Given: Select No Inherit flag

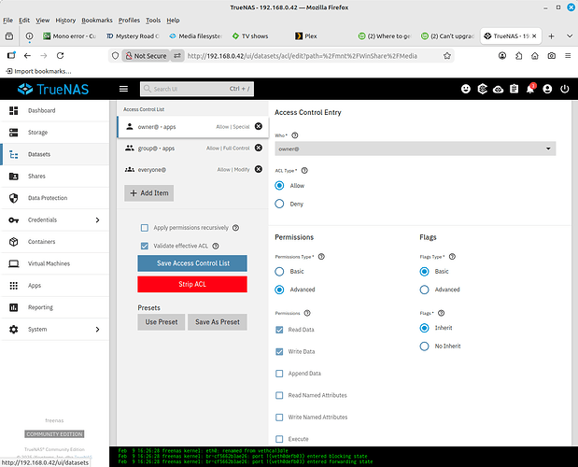Looking at the screenshot, I should pyautogui.click(x=424, y=347).
